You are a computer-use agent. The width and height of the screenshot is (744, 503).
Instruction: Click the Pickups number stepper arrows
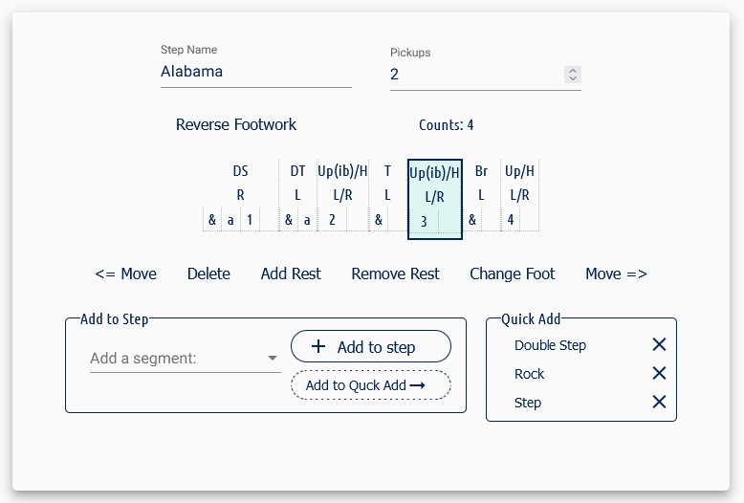[x=572, y=75]
